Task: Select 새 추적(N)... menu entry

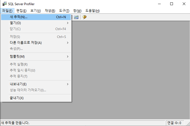Action: point(36,17)
